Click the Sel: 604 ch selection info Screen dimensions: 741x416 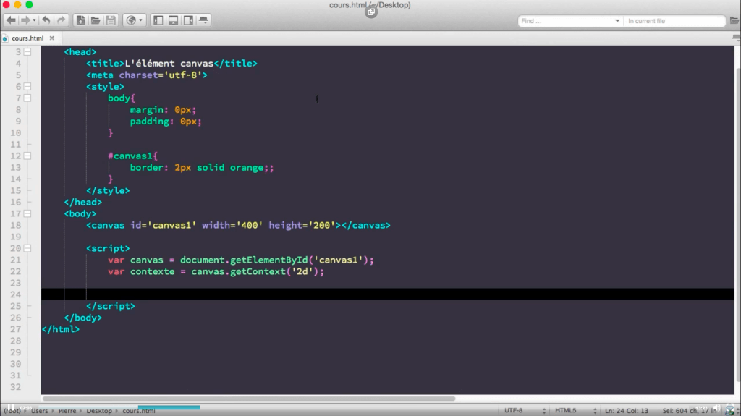pyautogui.click(x=690, y=411)
